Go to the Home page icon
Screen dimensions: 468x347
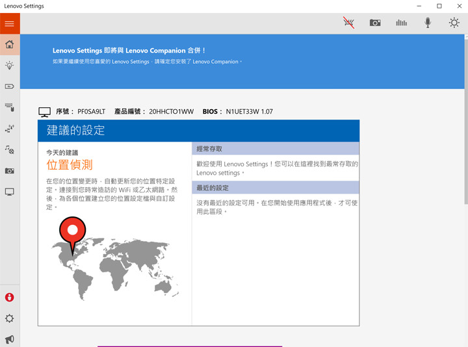pyautogui.click(x=10, y=45)
